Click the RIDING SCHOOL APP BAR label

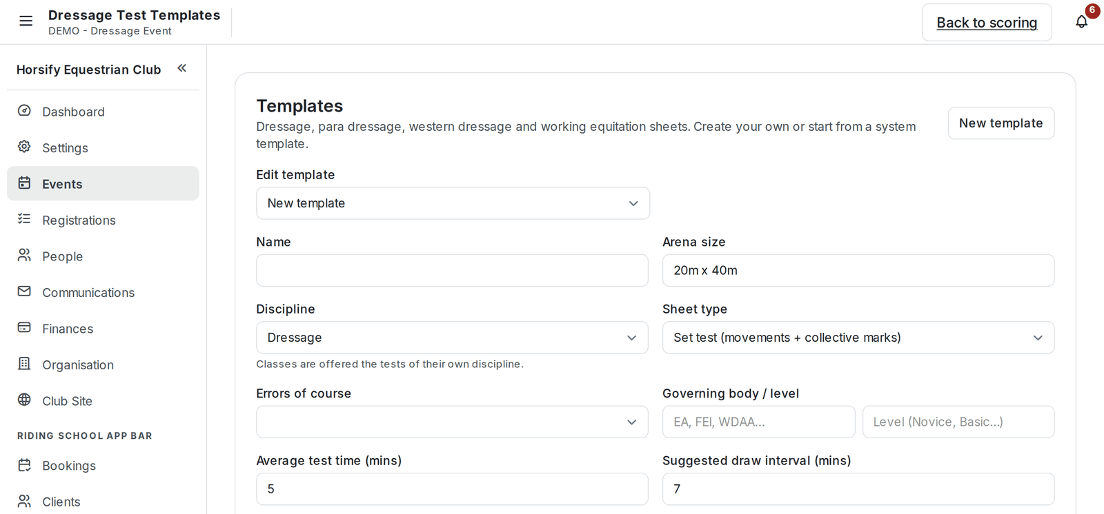pyautogui.click(x=84, y=435)
